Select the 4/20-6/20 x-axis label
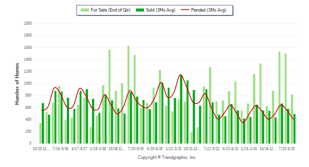The width and height of the screenshot is (309, 167). click(154, 149)
